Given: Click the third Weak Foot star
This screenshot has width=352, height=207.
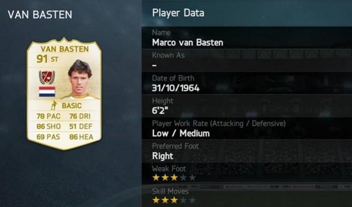Looking at the screenshot, I should [x=174, y=178].
